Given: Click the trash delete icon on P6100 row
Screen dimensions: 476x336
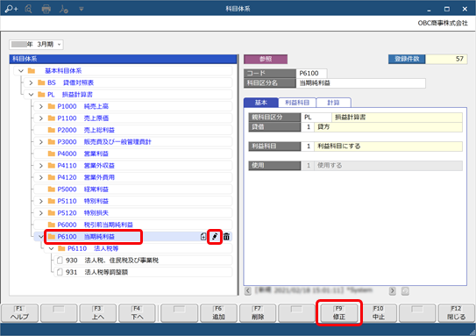Looking at the screenshot, I should pyautogui.click(x=226, y=237).
